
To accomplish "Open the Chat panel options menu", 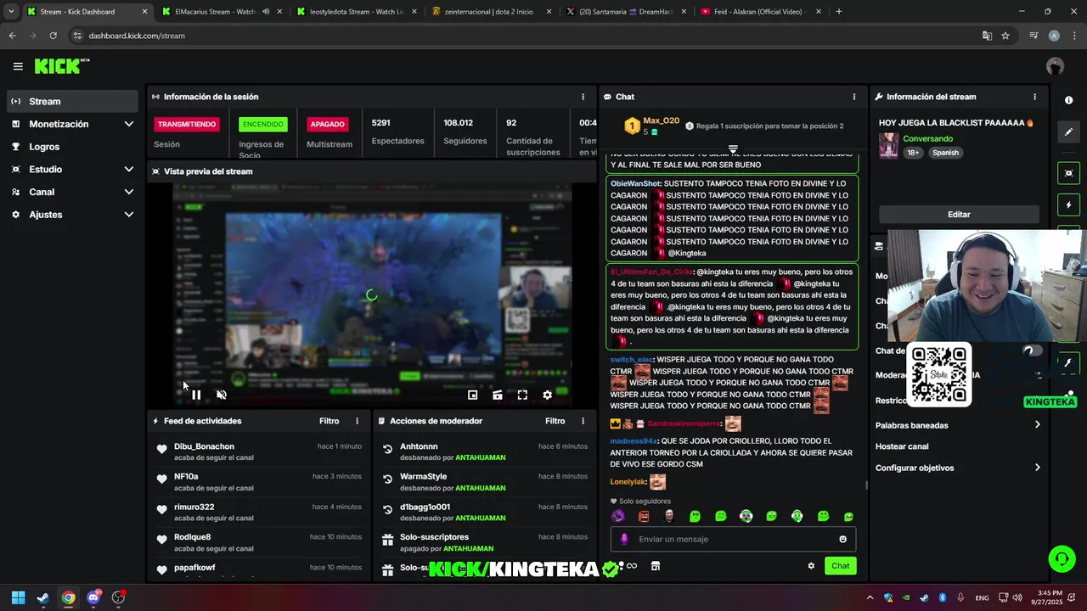I will 853,97.
